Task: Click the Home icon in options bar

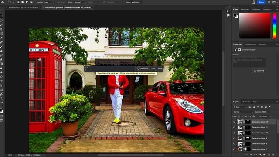Action: tap(3, 2)
